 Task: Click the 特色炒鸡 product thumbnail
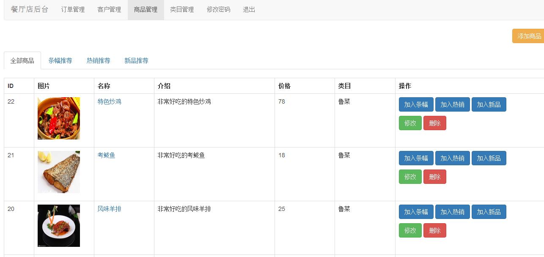coord(59,118)
